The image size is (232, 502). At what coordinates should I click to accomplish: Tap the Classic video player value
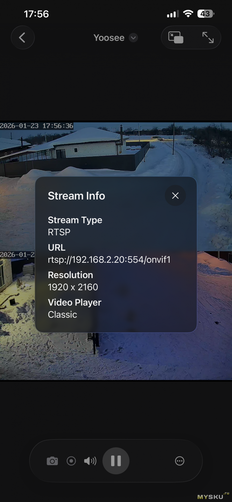pyautogui.click(x=62, y=315)
